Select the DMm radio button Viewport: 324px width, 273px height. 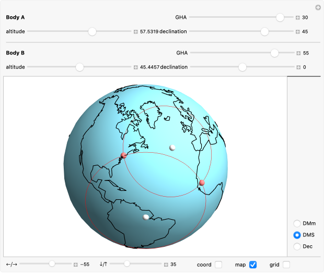(x=297, y=223)
